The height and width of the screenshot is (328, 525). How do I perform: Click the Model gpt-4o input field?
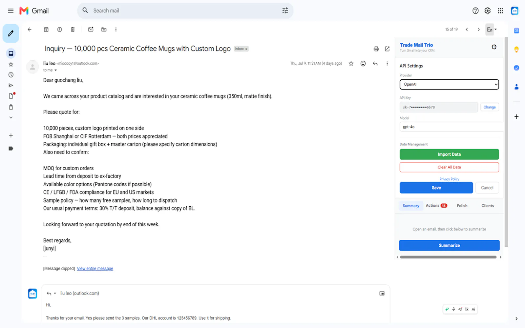click(451, 127)
